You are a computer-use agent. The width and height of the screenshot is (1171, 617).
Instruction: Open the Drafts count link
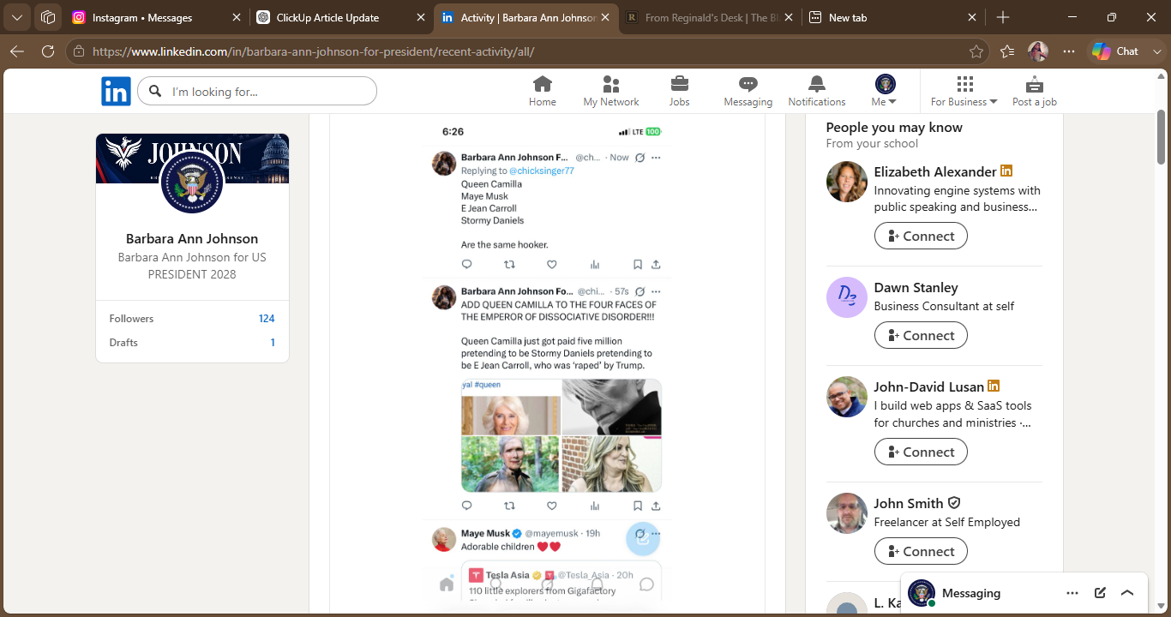[273, 343]
